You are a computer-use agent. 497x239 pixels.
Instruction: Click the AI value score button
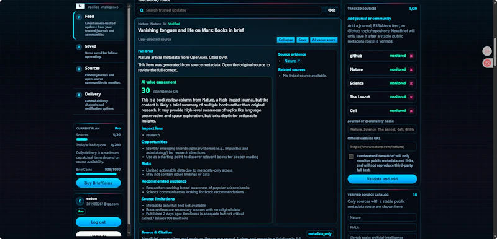coord(324,40)
